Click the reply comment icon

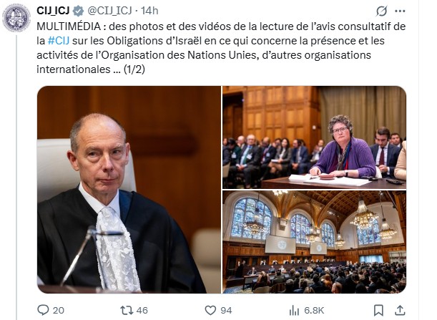[43, 310]
